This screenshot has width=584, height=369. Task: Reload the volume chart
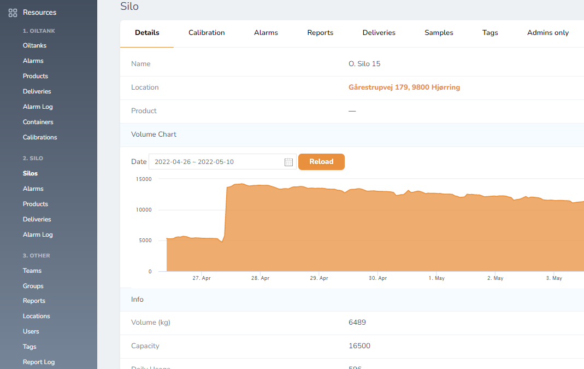321,162
